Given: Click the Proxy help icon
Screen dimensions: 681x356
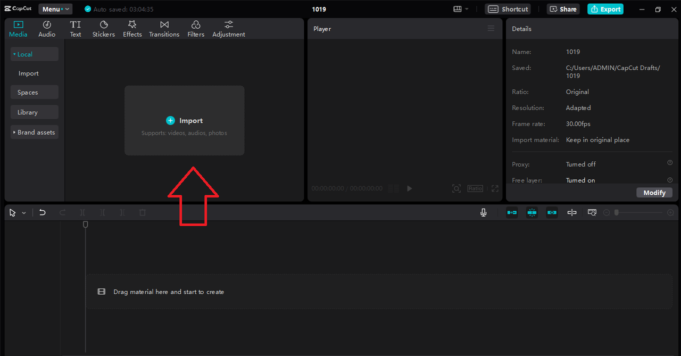Looking at the screenshot, I should [670, 163].
